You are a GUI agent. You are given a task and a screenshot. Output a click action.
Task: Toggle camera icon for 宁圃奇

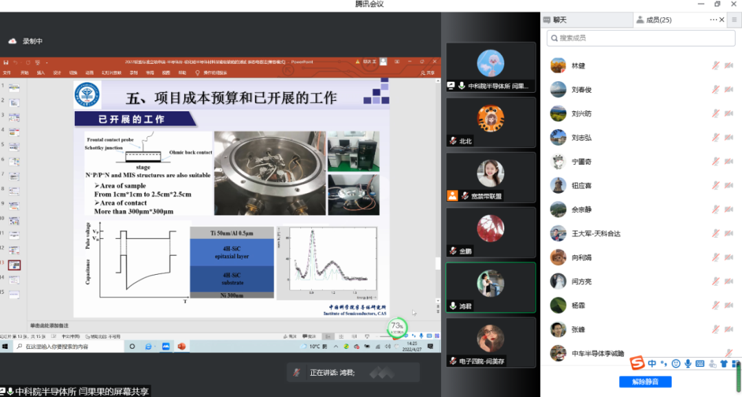click(x=729, y=161)
